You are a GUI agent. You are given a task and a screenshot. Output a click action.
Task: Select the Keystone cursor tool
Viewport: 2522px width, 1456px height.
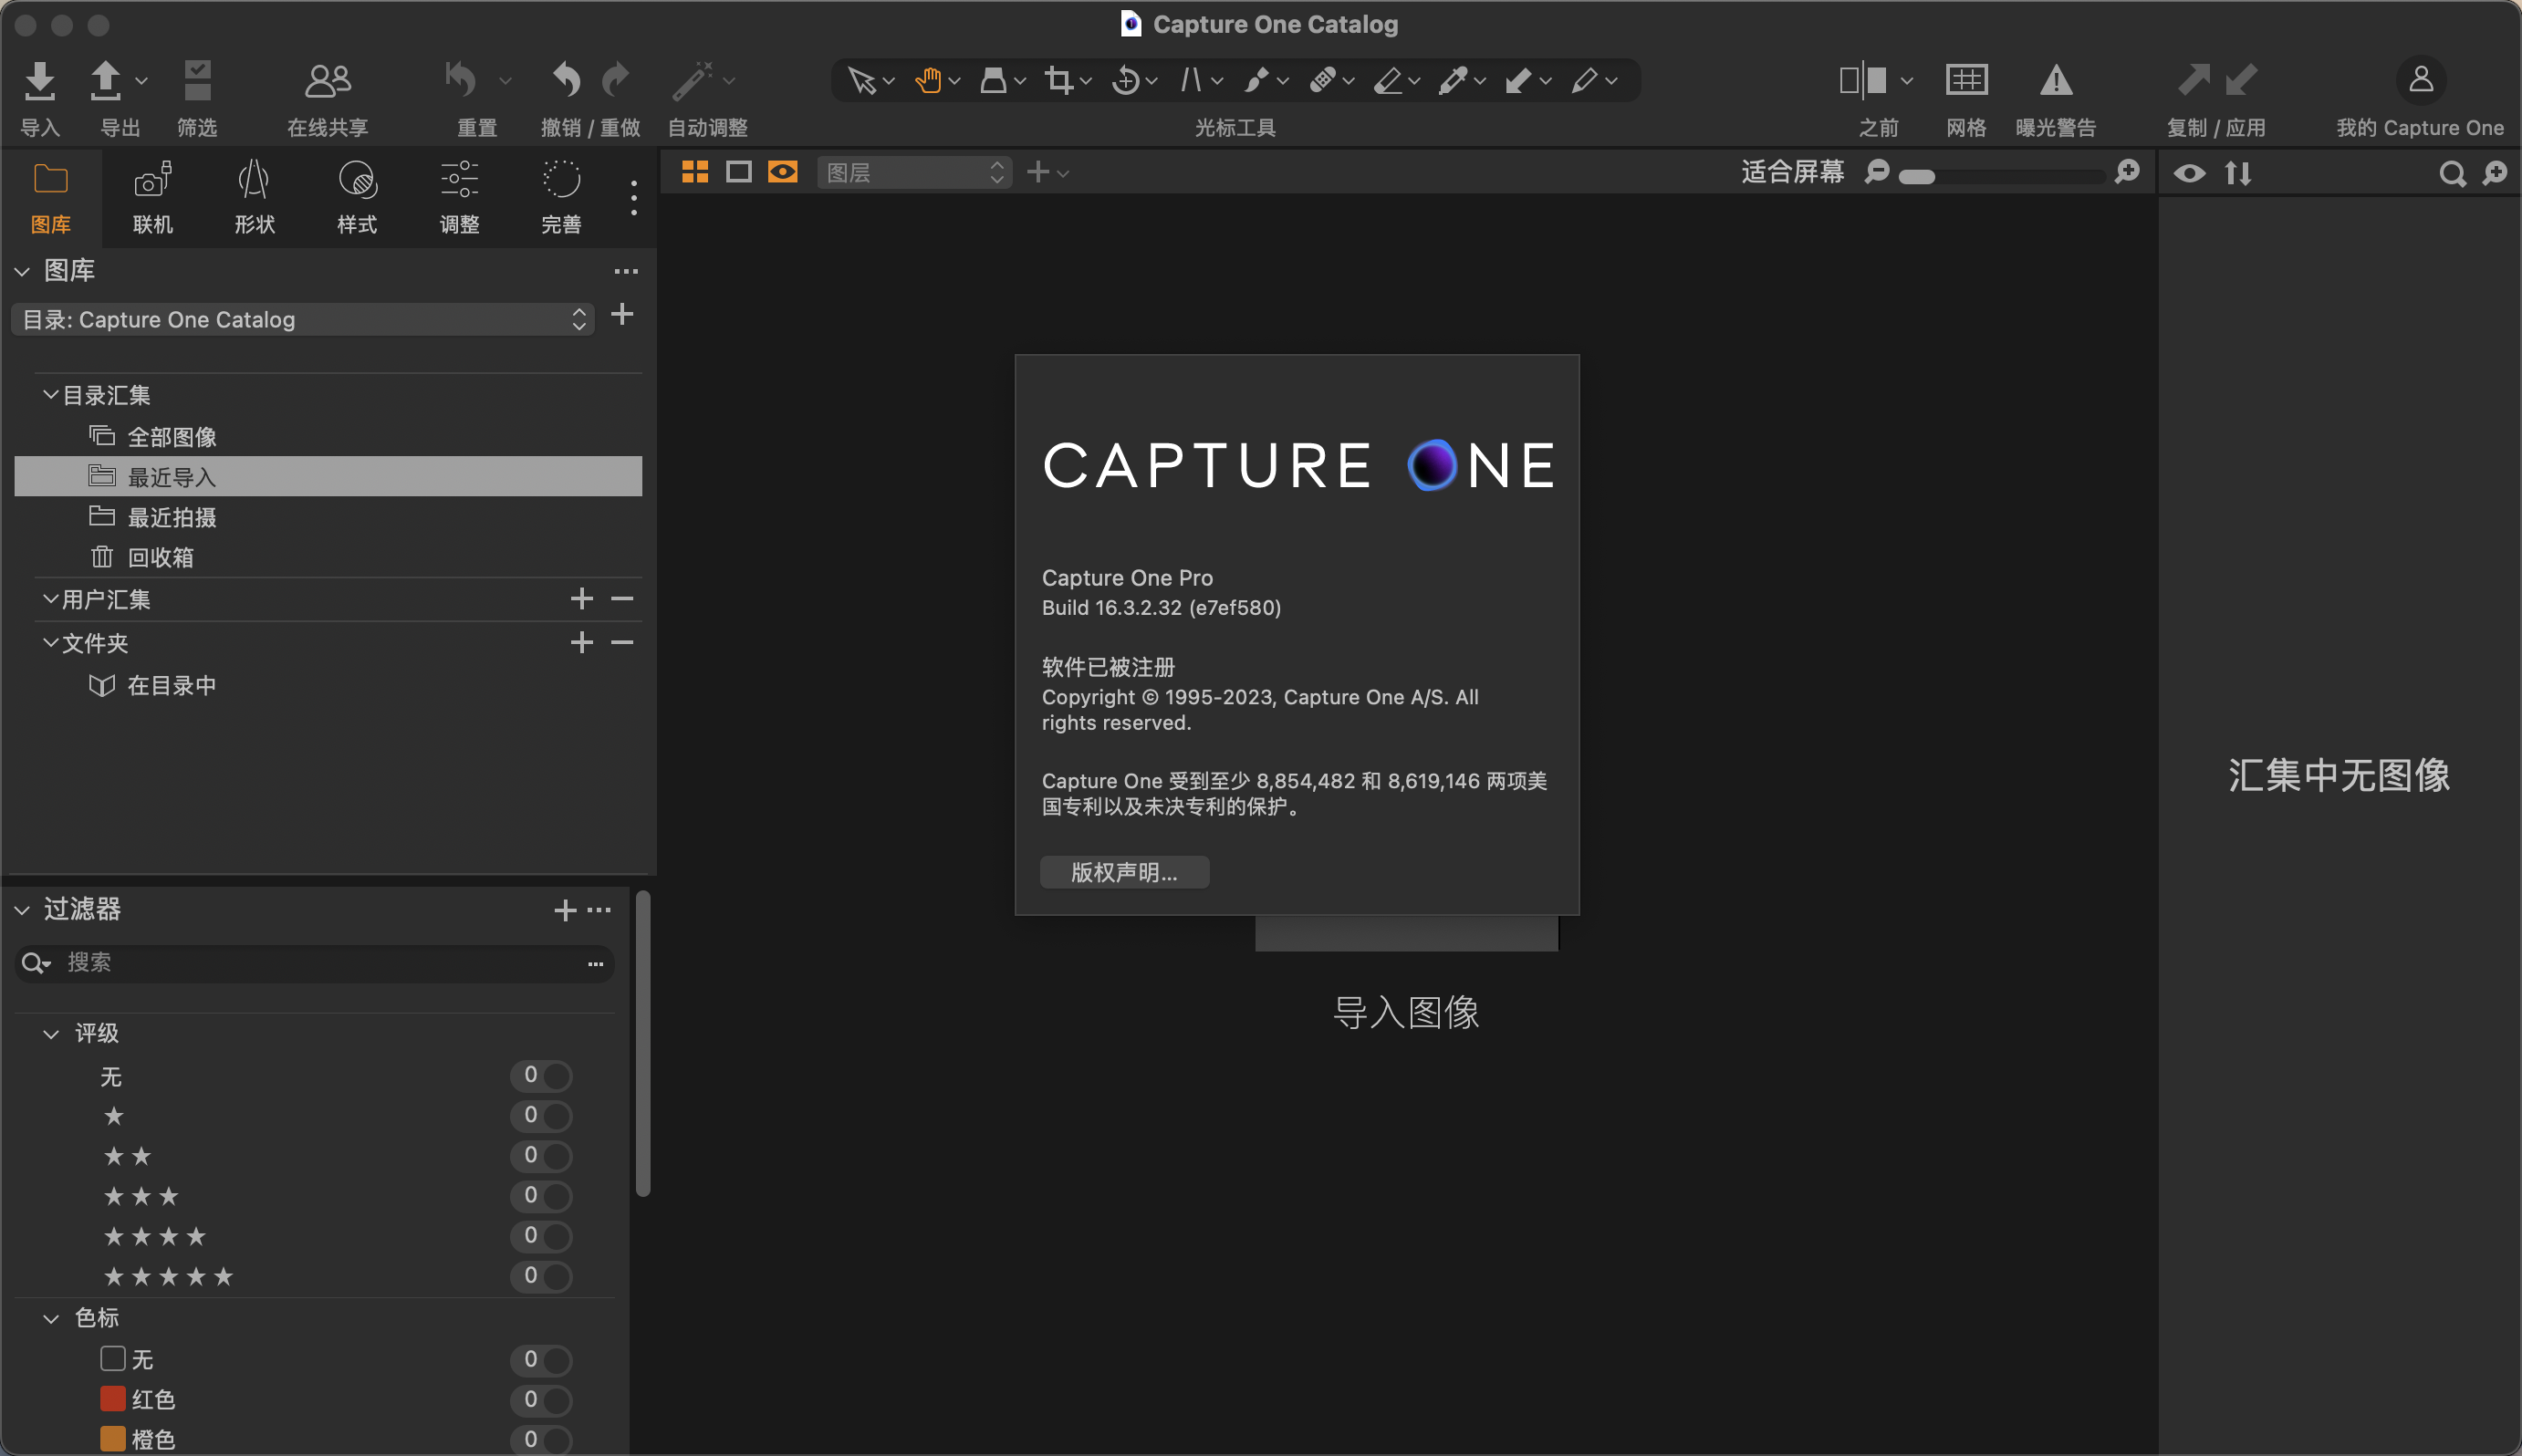1191,80
